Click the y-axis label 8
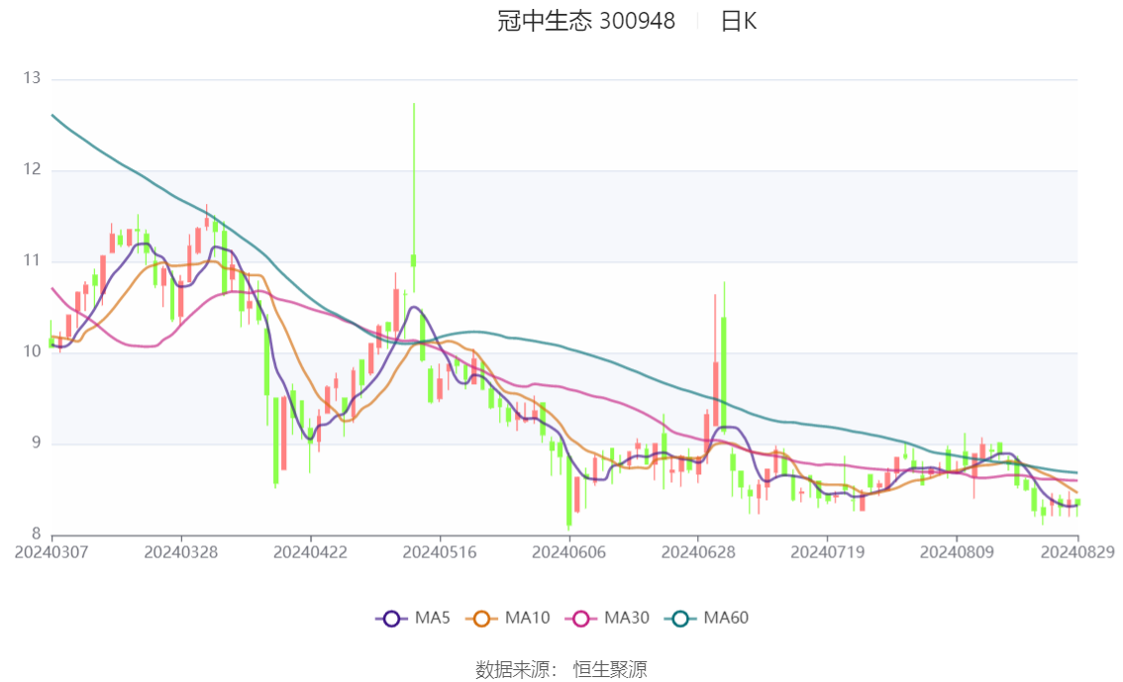1123x682 pixels. tap(36, 534)
